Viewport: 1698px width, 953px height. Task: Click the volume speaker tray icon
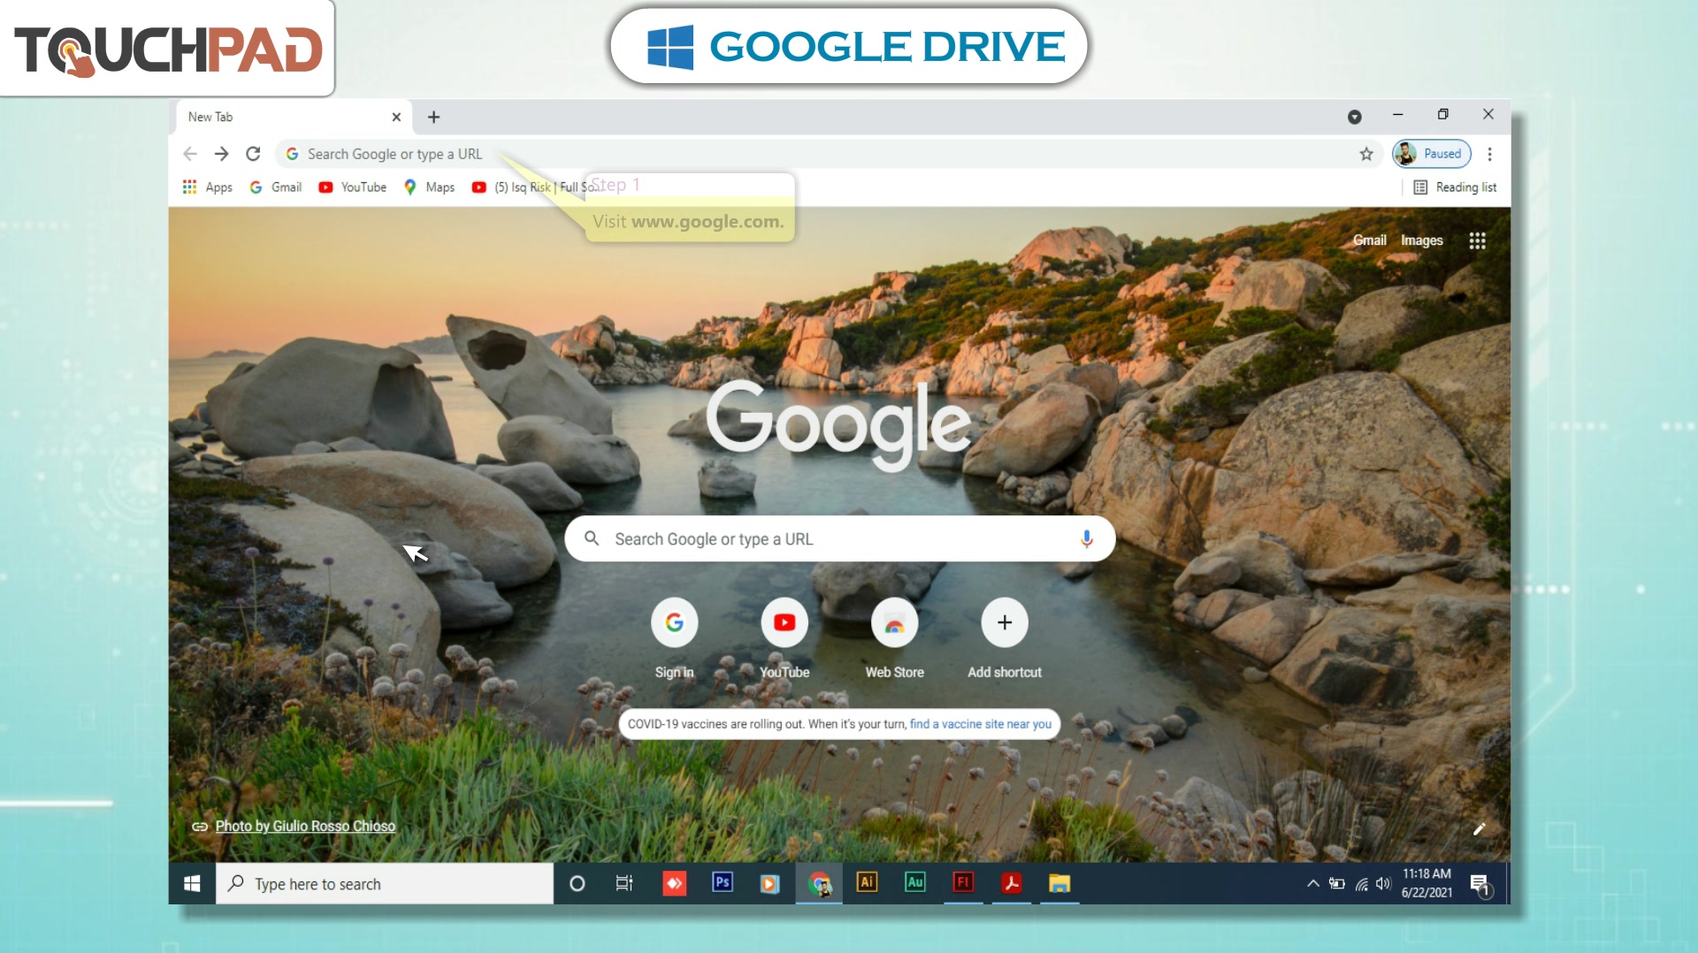tap(1383, 883)
